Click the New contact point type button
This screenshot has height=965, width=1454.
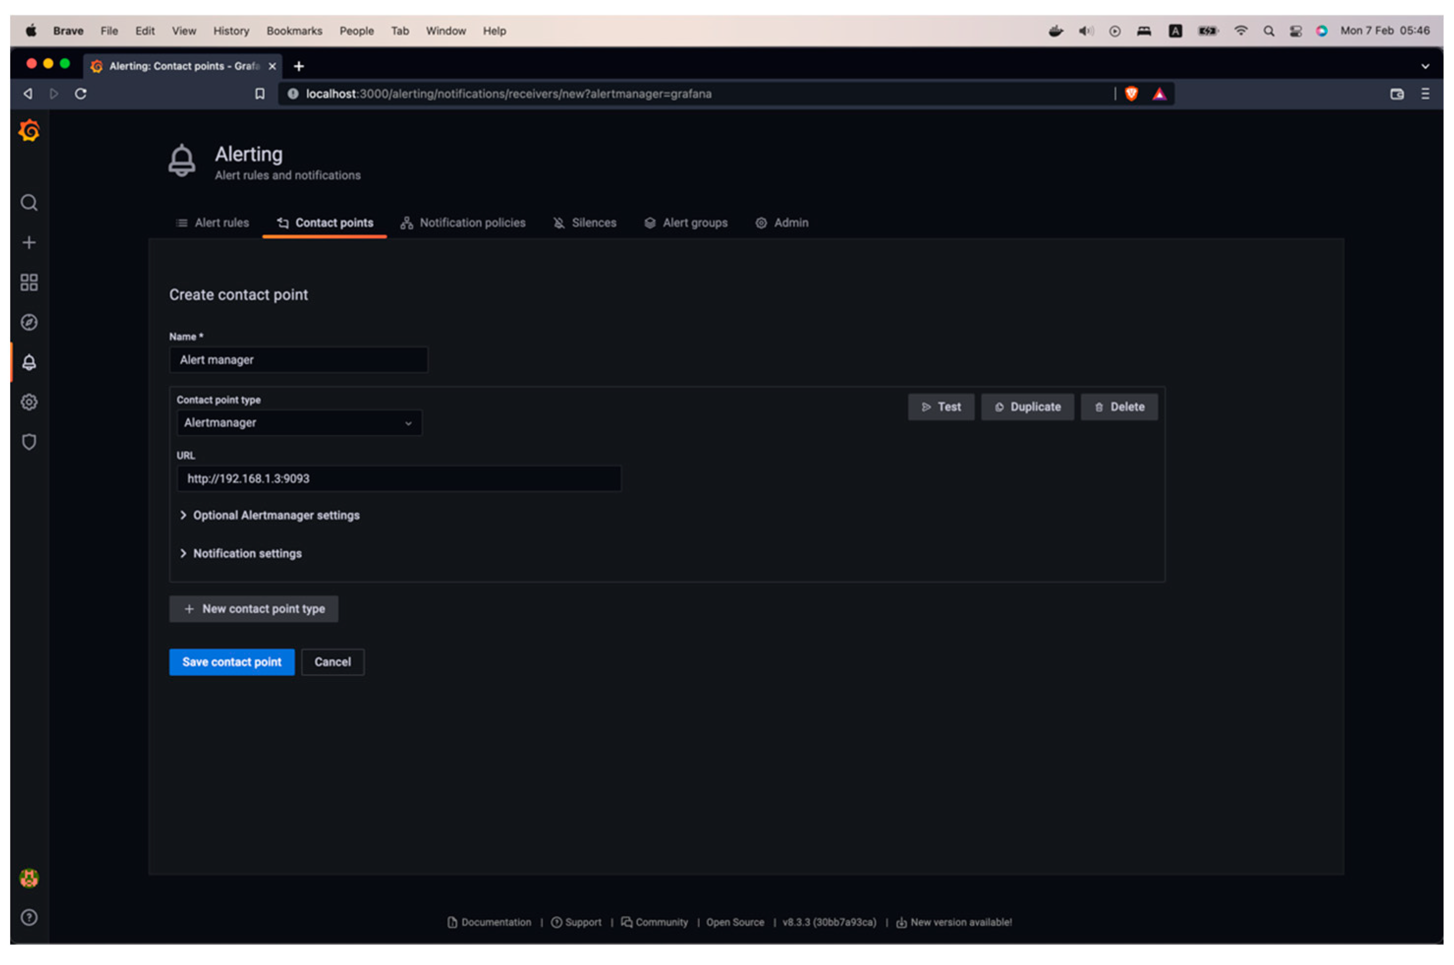253,609
